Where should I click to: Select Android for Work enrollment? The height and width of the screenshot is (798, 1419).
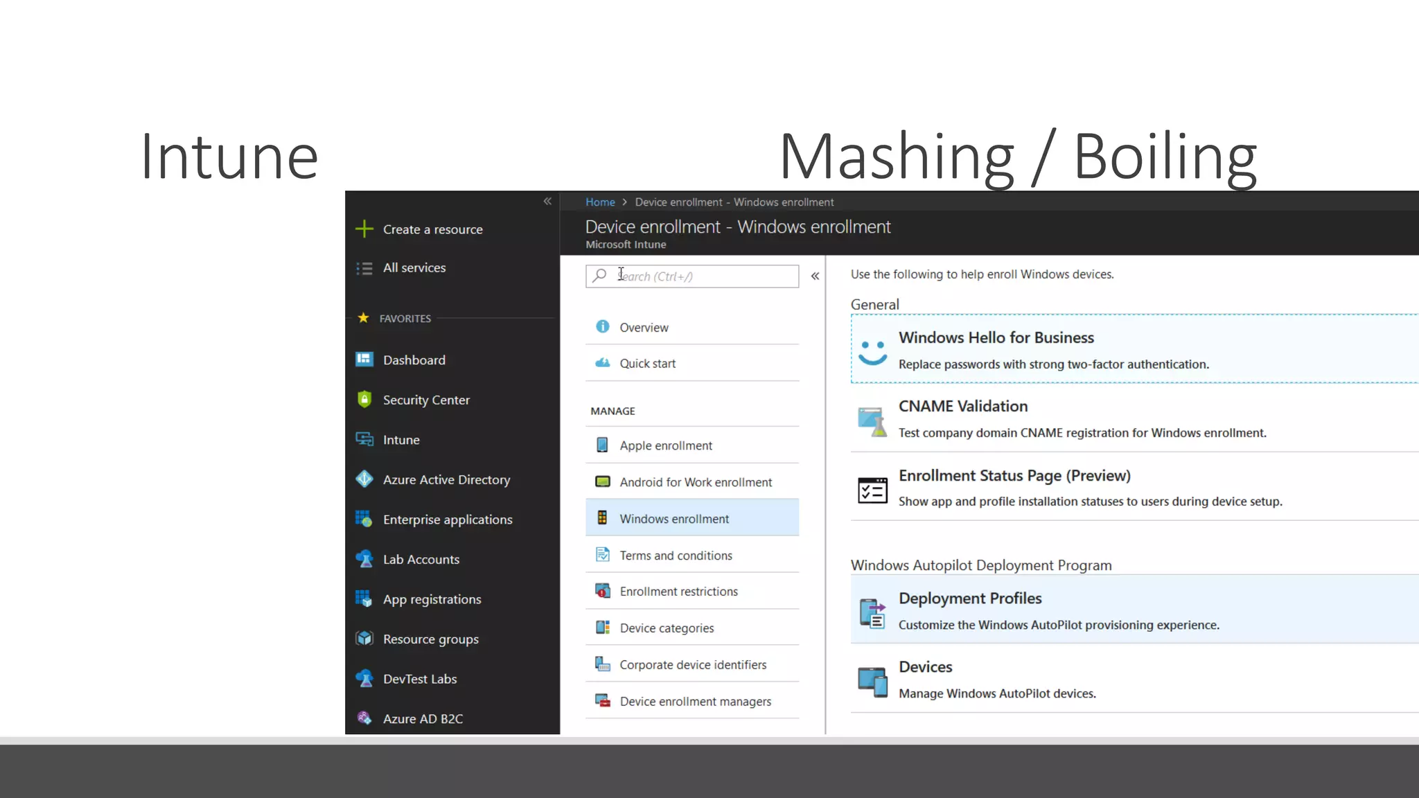[692, 482]
